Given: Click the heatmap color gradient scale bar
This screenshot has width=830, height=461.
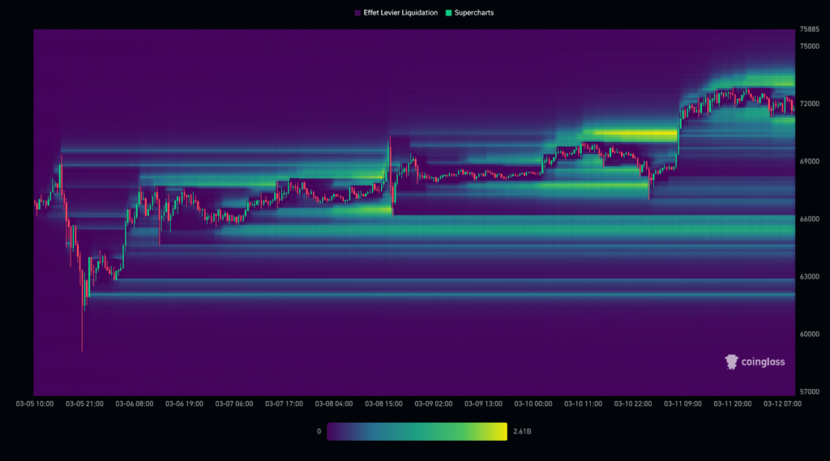Looking at the screenshot, I should point(417,431).
